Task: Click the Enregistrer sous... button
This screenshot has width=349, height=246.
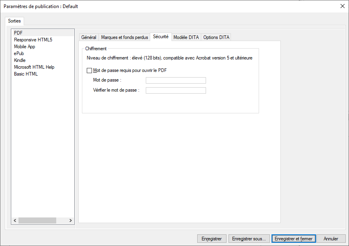Action: pos(249,239)
